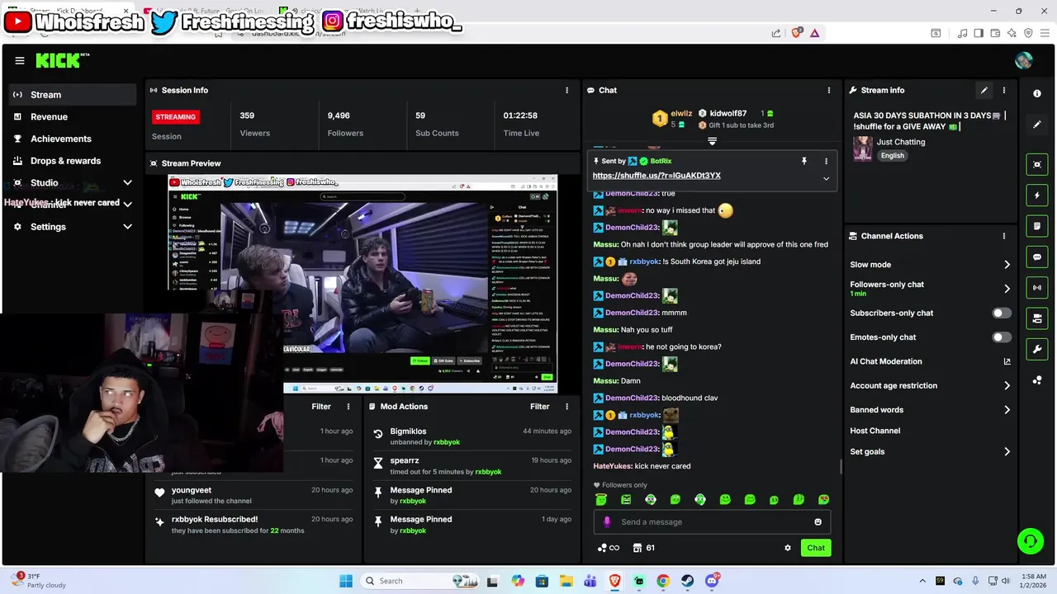The height and width of the screenshot is (594, 1057).
Task: Open the emoji picker in the message box
Action: (x=818, y=521)
